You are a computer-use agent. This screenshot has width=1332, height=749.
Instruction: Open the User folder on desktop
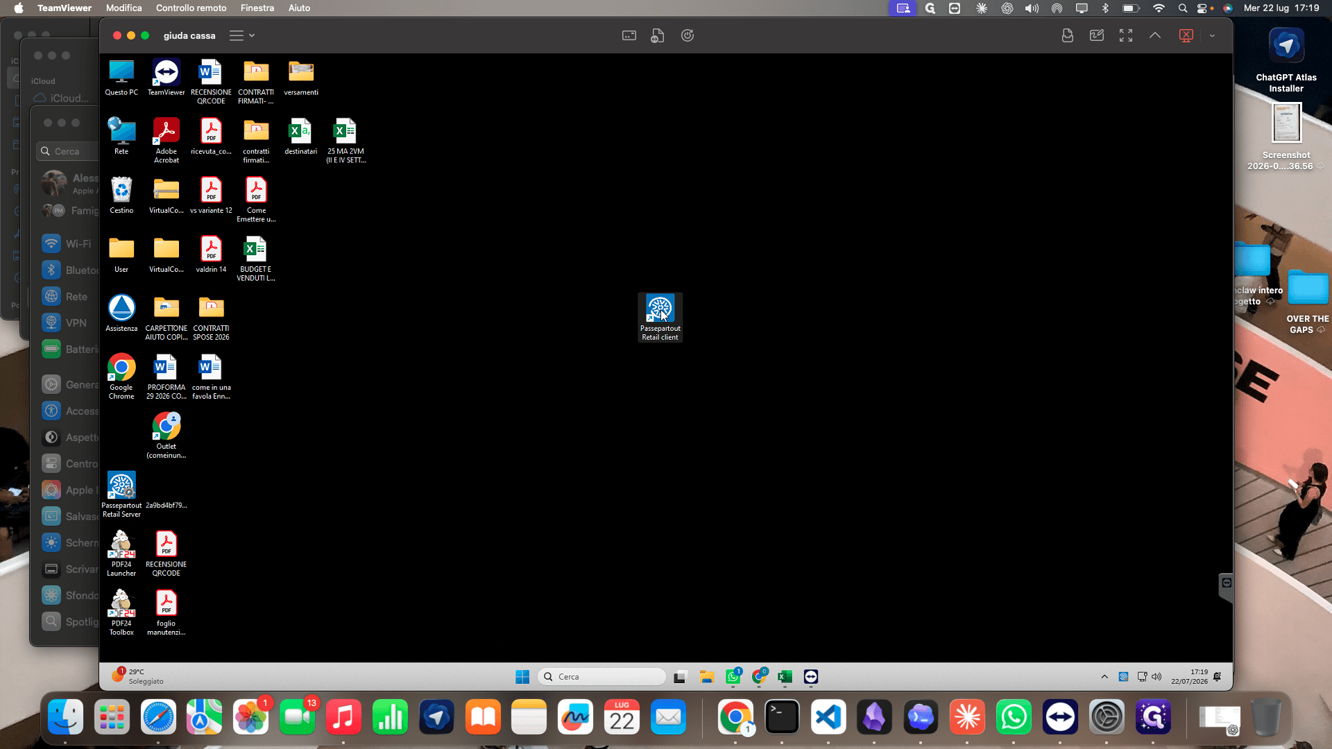click(121, 255)
